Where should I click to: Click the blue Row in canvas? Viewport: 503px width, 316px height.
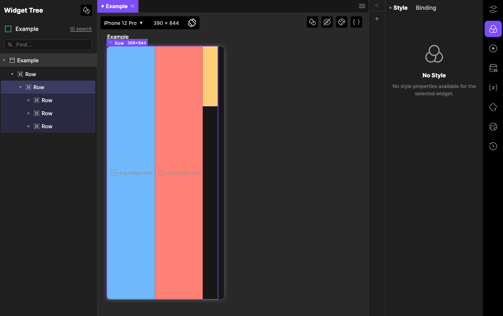coord(131,173)
